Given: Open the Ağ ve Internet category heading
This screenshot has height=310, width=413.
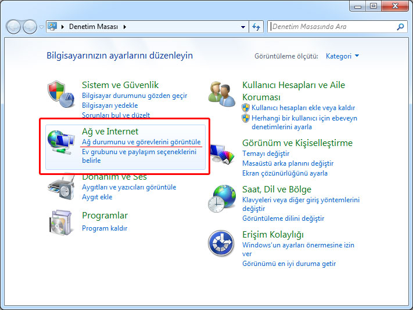Looking at the screenshot, I should [110, 132].
